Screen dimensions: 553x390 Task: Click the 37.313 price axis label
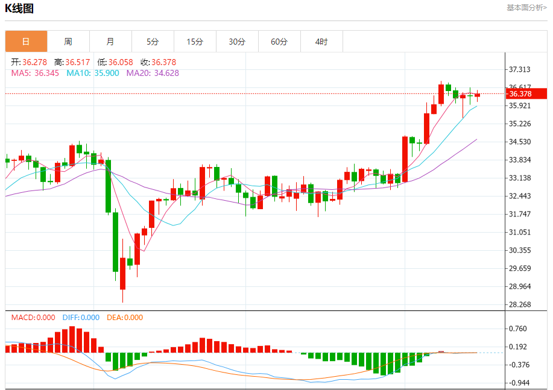click(x=520, y=69)
